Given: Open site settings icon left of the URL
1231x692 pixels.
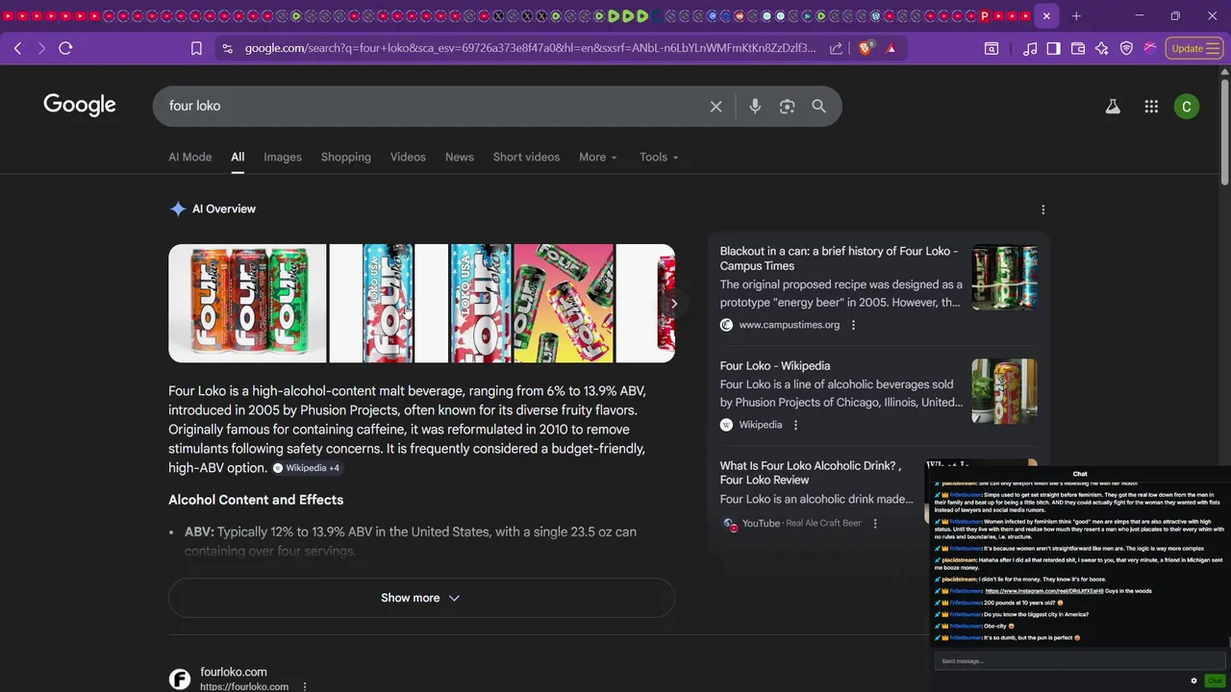Looking at the screenshot, I should pyautogui.click(x=227, y=48).
